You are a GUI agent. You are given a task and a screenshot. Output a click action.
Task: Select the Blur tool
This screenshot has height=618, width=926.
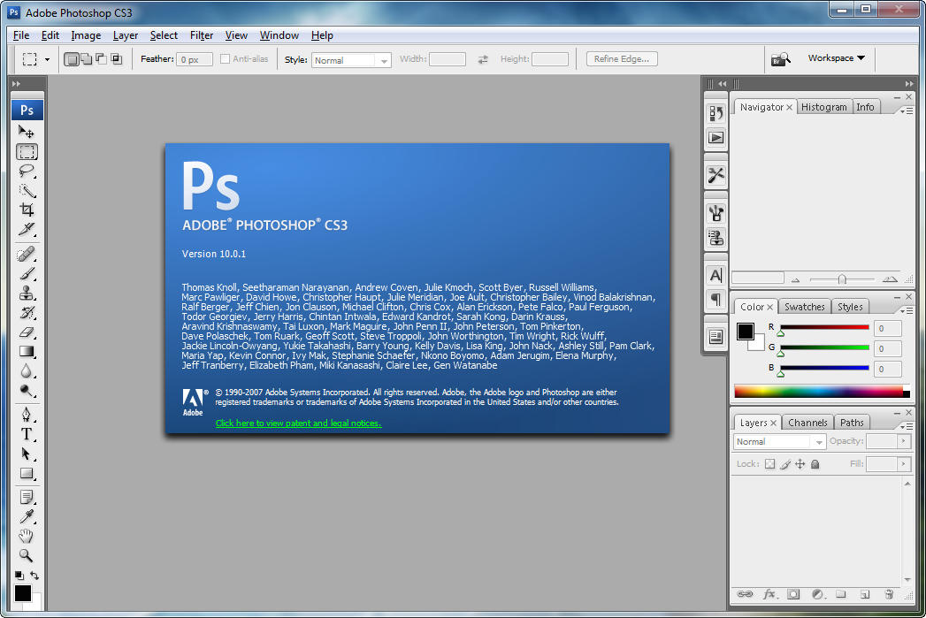tap(27, 371)
